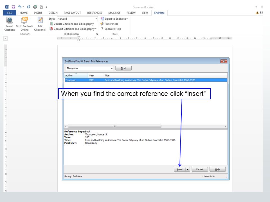Open the Undo history dropdown arrow

tap(23, 7)
